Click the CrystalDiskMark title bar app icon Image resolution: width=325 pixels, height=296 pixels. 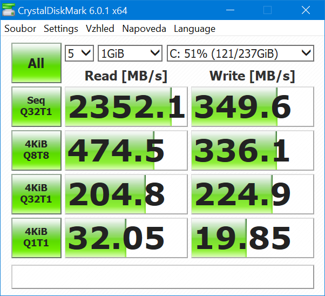(9, 10)
